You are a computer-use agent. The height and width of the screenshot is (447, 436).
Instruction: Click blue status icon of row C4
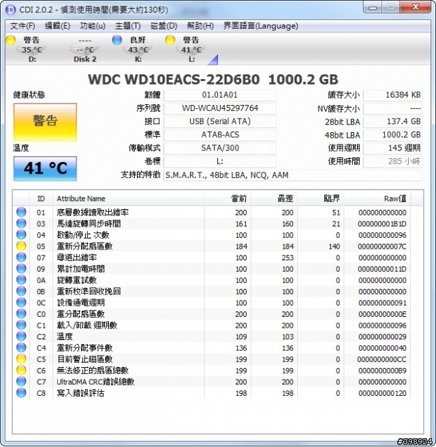pos(21,348)
